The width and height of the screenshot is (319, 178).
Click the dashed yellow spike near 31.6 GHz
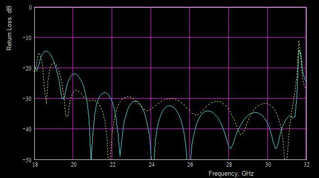[x=299, y=41]
